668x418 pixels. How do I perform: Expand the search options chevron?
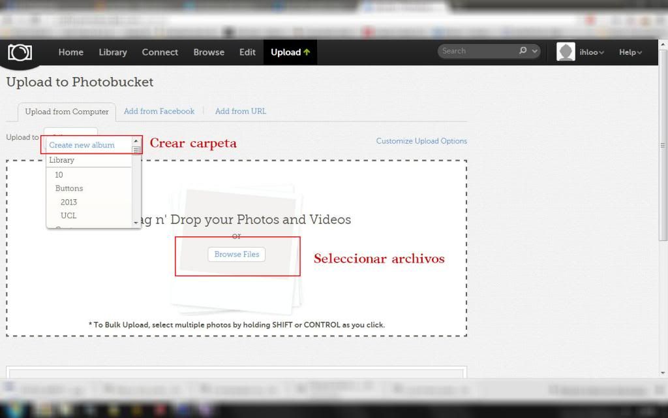click(535, 51)
